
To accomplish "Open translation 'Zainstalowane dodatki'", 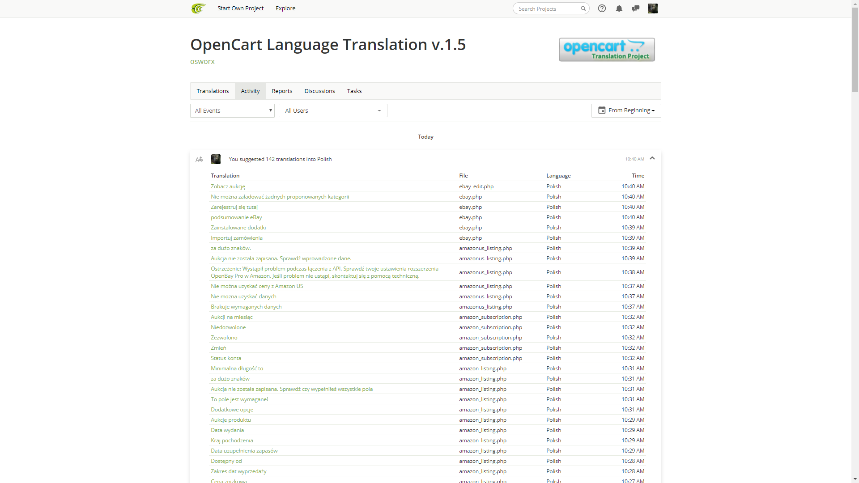I will point(238,228).
